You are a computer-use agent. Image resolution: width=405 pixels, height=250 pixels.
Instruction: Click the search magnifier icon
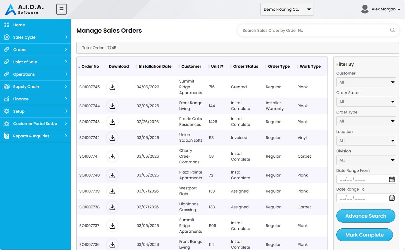click(392, 30)
